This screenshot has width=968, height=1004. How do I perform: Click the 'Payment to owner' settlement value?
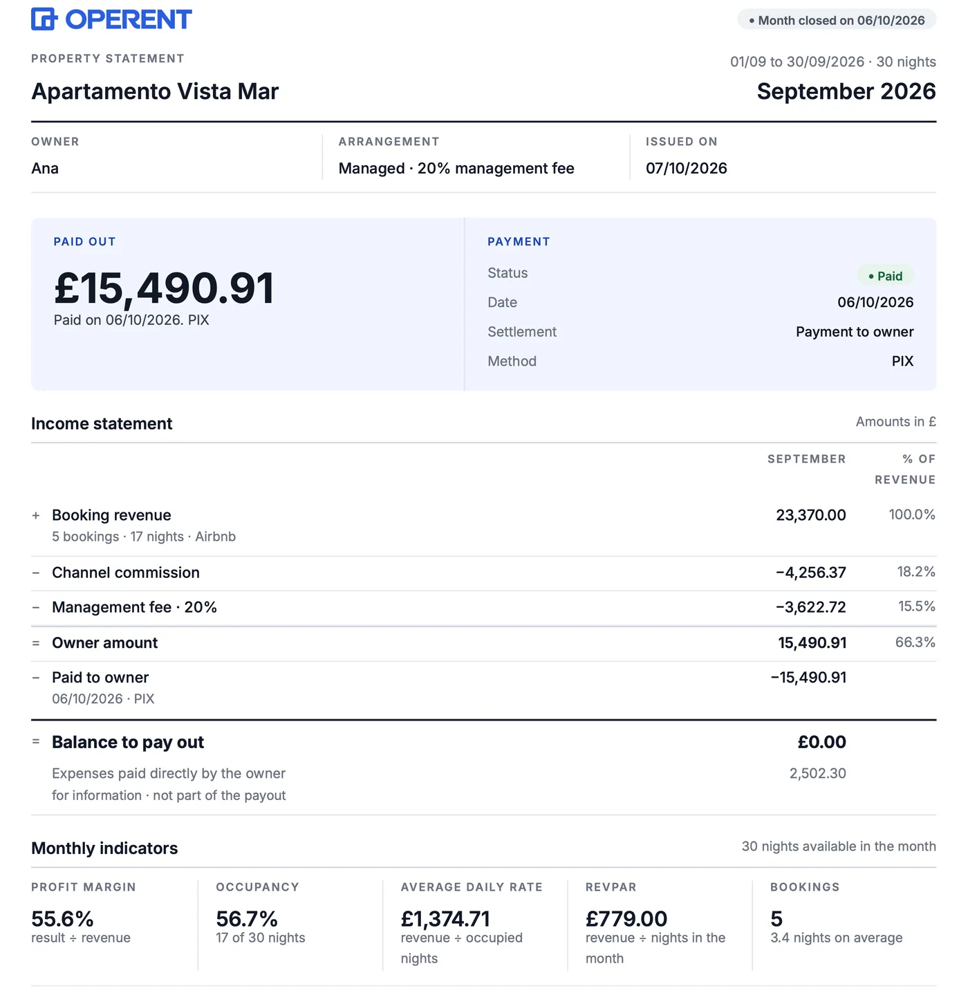[x=855, y=332]
